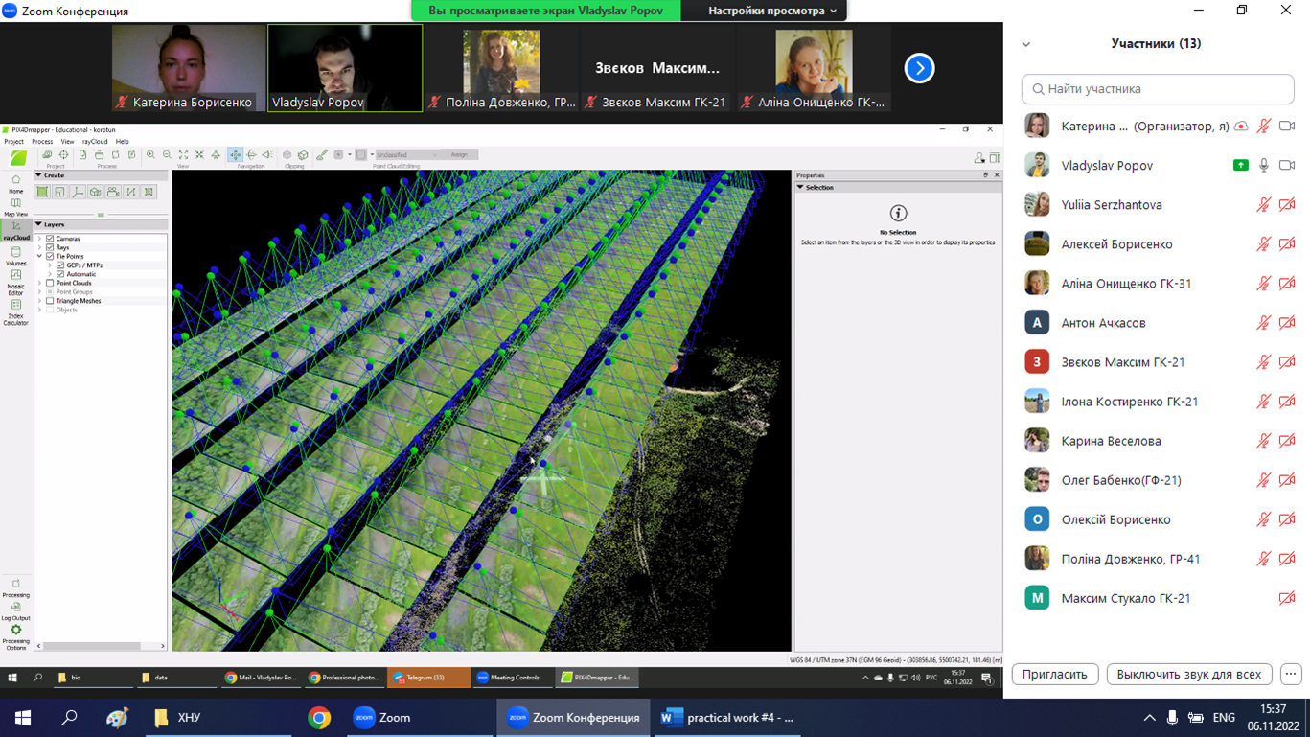The height and width of the screenshot is (737, 1310).
Task: Open the Настройки просмотра dropdown
Action: click(x=771, y=11)
